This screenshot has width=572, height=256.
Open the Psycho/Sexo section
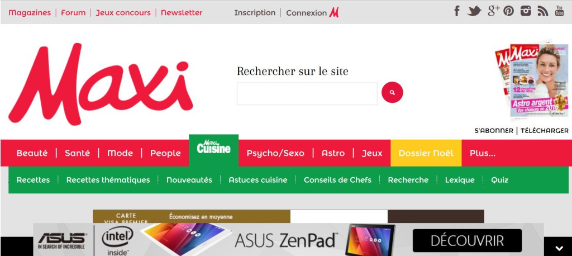coord(275,153)
